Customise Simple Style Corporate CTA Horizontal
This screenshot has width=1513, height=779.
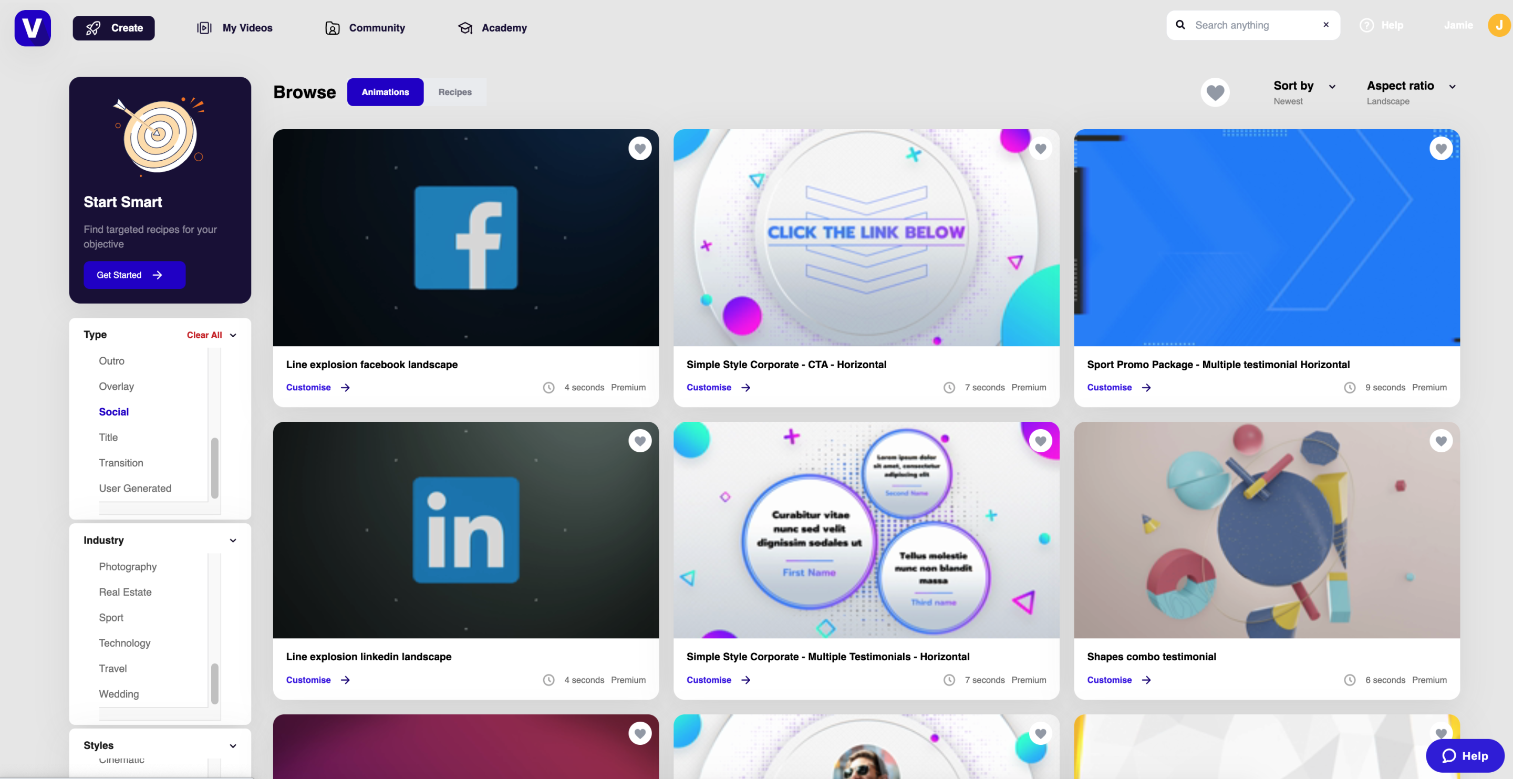[x=718, y=388]
